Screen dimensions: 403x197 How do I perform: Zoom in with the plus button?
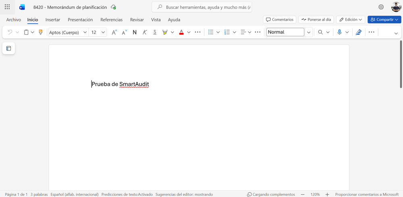(327, 195)
